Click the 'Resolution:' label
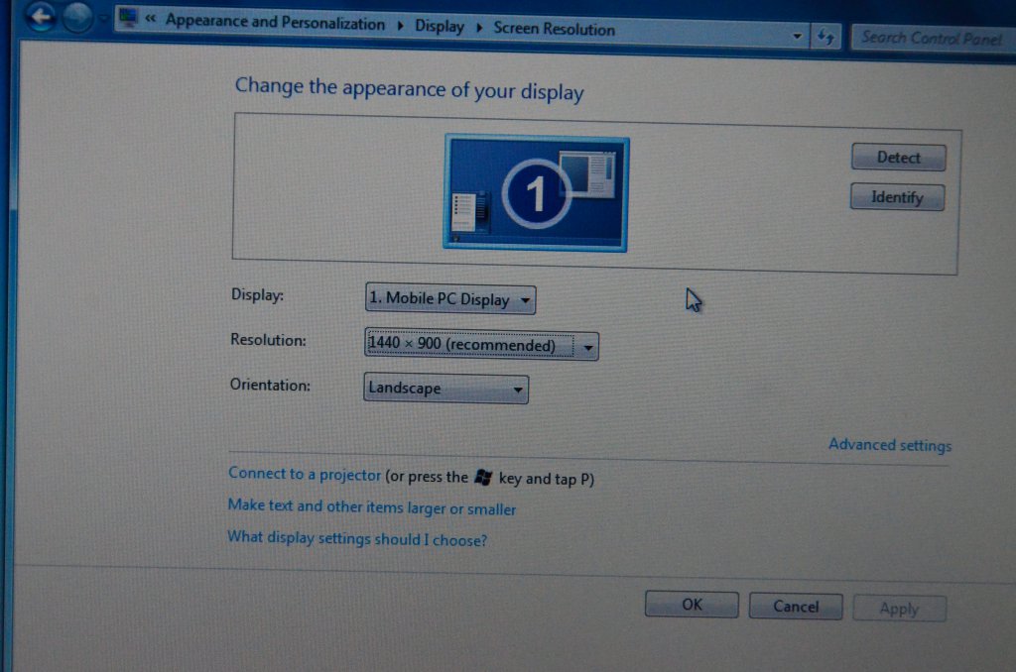The image size is (1016, 672). [x=268, y=340]
